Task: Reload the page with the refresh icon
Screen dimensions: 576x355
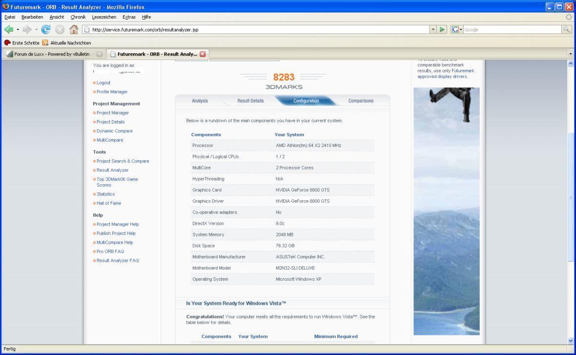Action: 45,29
